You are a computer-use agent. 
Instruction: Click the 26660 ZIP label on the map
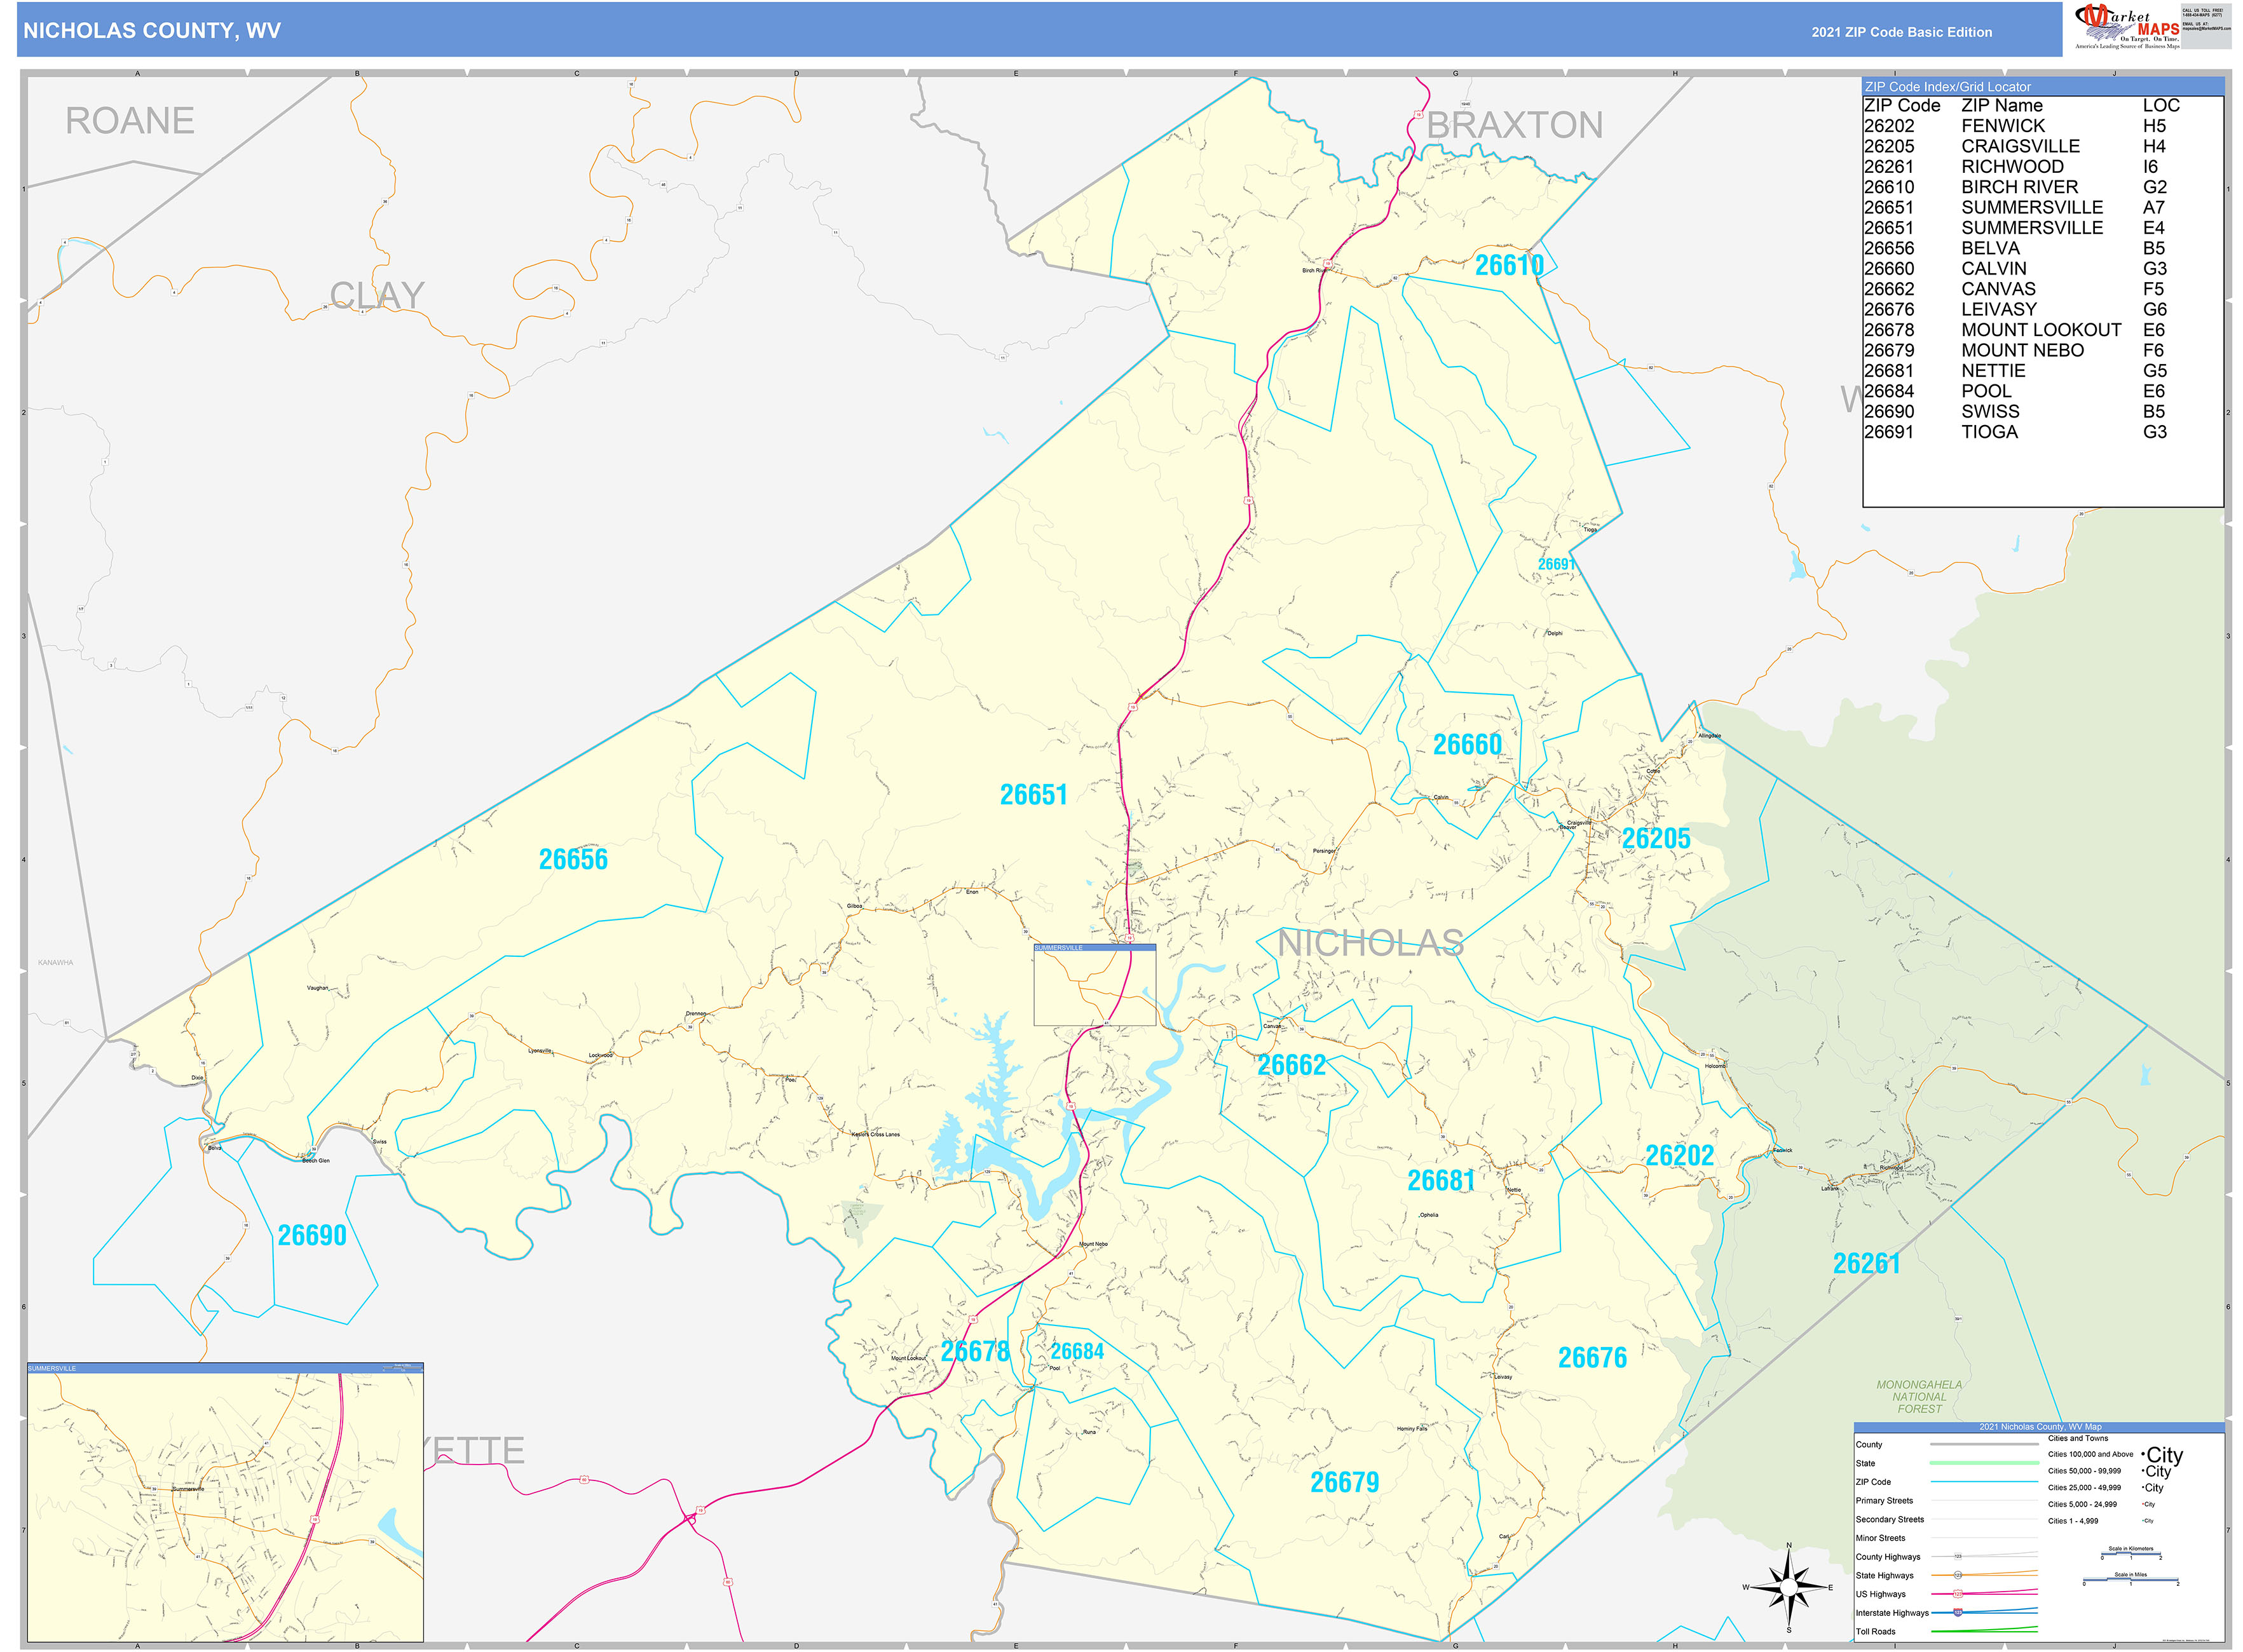[1468, 744]
